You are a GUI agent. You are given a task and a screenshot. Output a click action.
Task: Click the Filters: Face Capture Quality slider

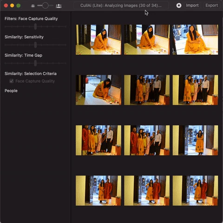pyautogui.click(x=35, y=26)
